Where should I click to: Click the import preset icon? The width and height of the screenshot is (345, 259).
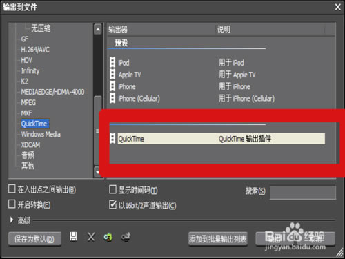coord(108,237)
